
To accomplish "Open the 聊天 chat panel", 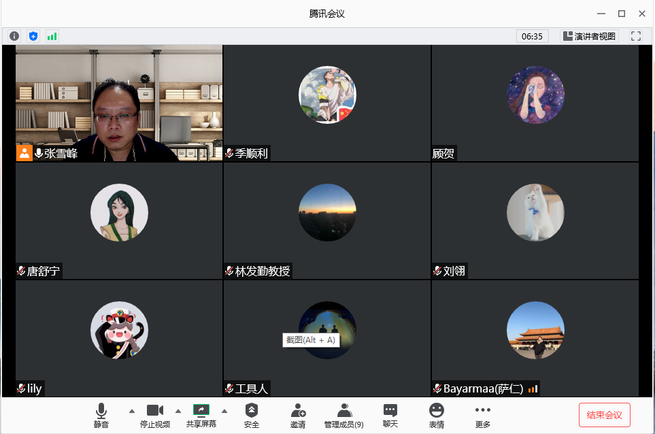I will pyautogui.click(x=390, y=414).
